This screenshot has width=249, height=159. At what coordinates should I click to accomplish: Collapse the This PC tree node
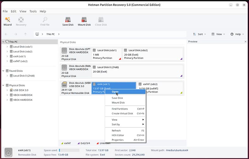3,42
